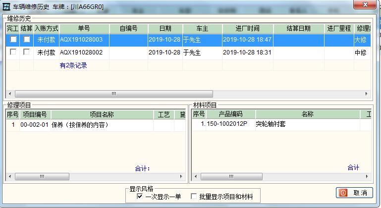
Task: Click the 进厂时间 column header
Action: coord(247,28)
